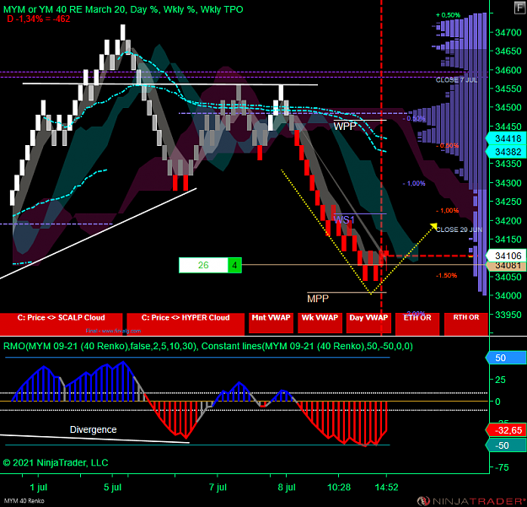The image size is (527, 507).
Task: Click the red -32,65 RMO value marker
Action: 506,430
